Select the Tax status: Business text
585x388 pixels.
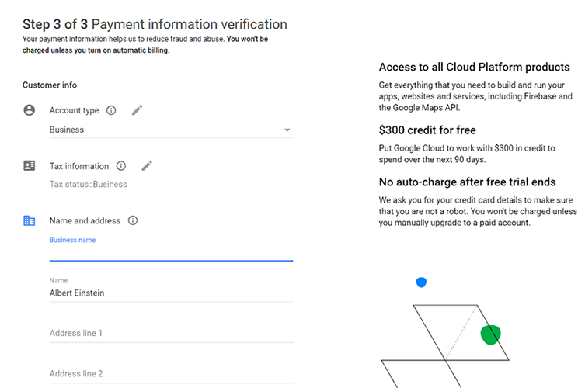(89, 184)
